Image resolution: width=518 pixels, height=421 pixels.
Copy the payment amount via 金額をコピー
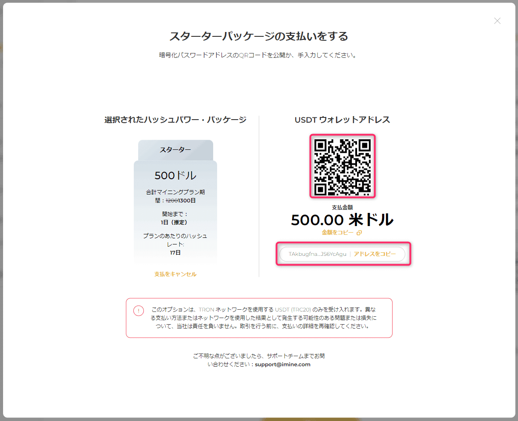pyautogui.click(x=337, y=233)
